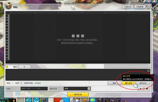Click measure marker 1 on the piano roll
Viewport: 158px width, 102px height.
(11, 13)
